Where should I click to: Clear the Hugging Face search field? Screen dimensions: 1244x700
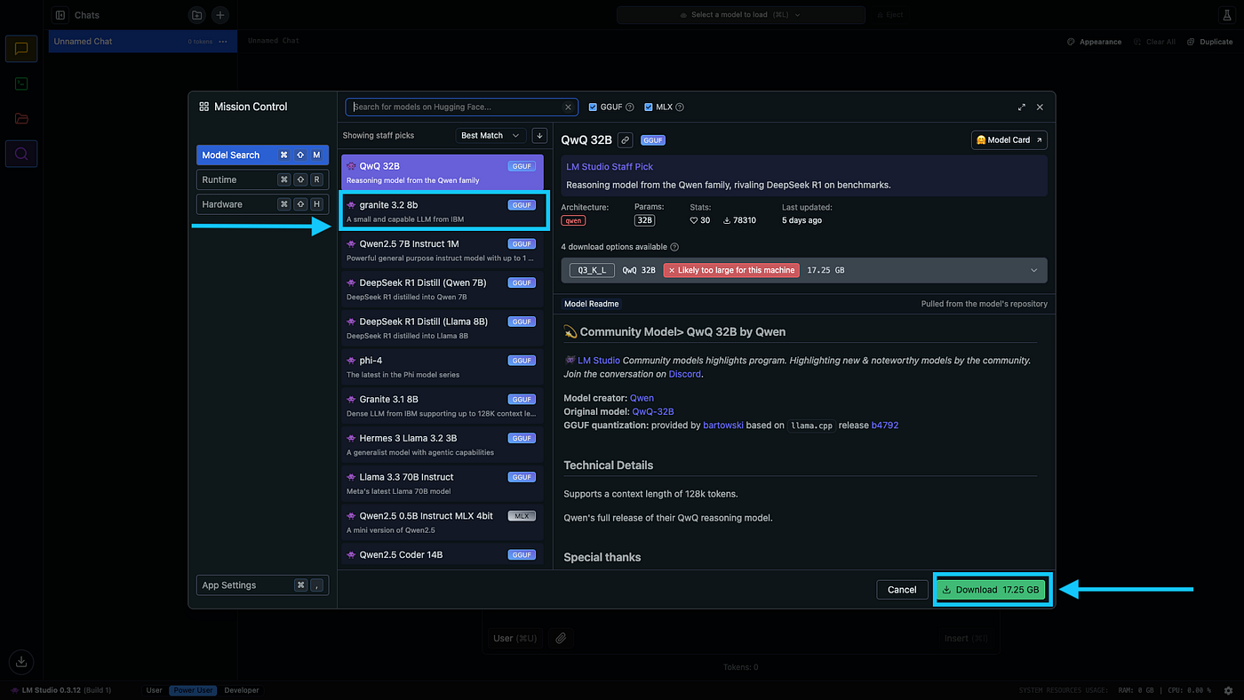pos(569,107)
